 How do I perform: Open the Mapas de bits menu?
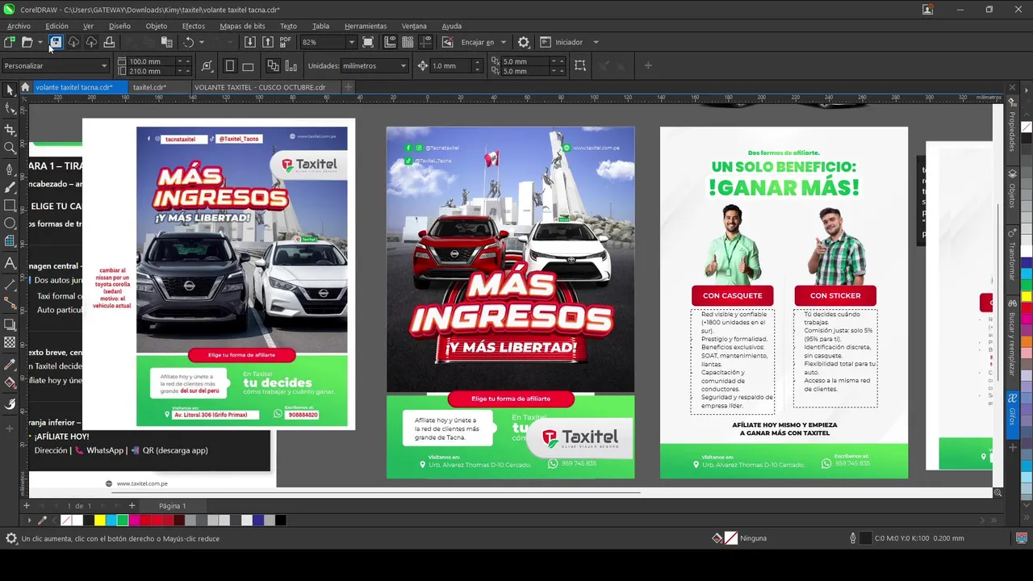pos(242,26)
